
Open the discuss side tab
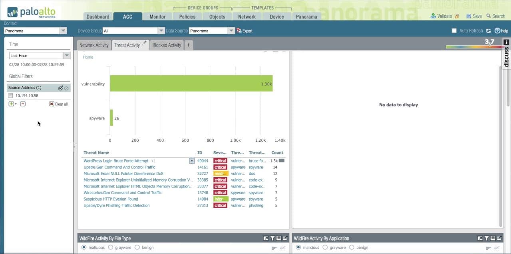[x=506, y=54]
